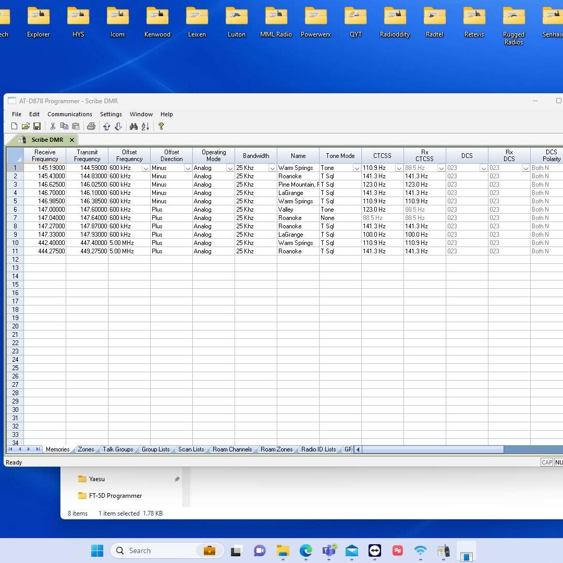Open TeamViewer from the taskbar
Screen dimensions: 563x563
click(374, 550)
